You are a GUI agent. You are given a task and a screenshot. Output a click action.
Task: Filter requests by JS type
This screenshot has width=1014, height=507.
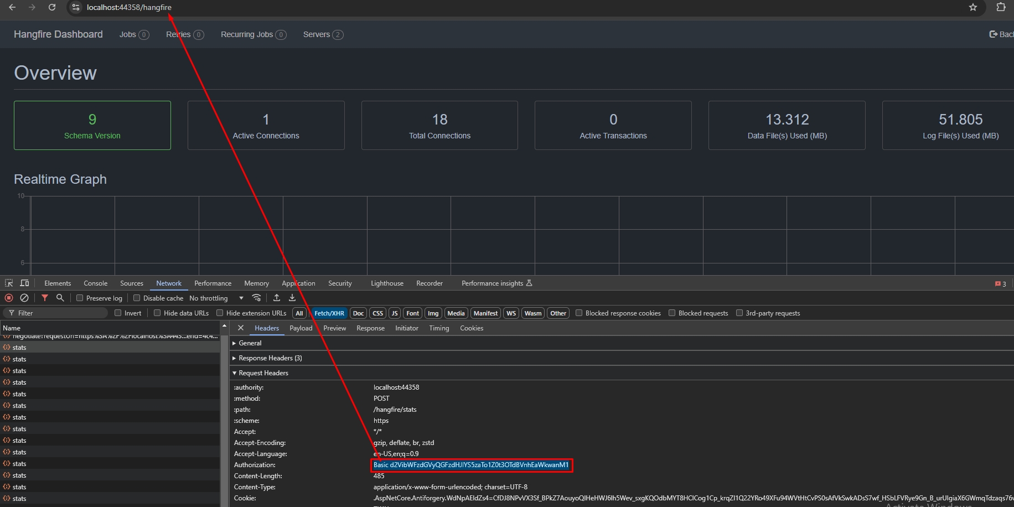coord(395,313)
